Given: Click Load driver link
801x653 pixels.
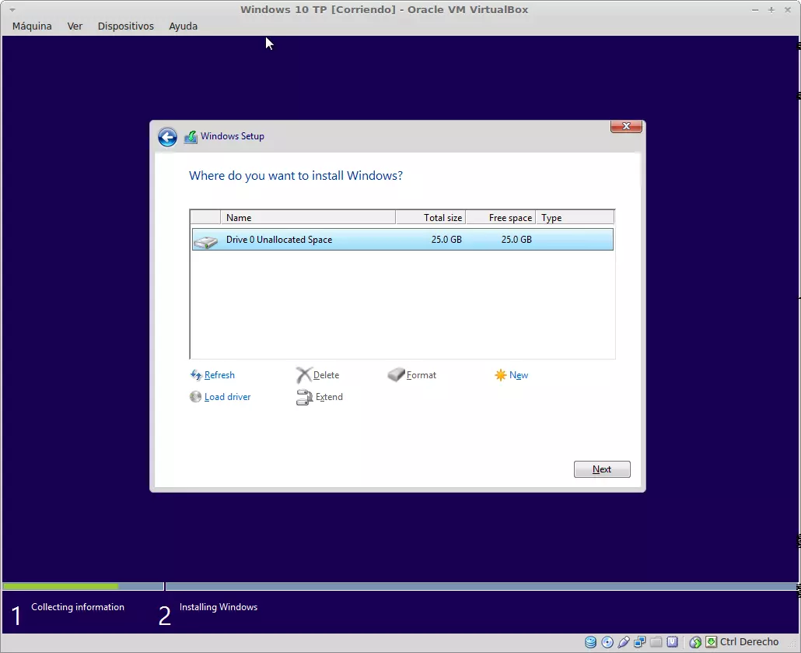Looking at the screenshot, I should (x=226, y=397).
